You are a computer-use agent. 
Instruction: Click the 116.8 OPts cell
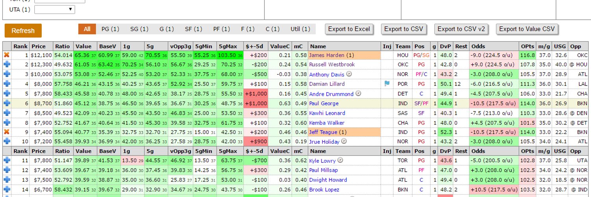point(527,55)
